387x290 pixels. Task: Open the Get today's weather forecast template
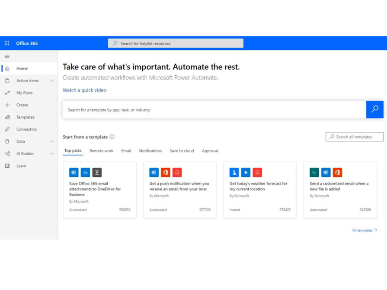click(x=260, y=190)
